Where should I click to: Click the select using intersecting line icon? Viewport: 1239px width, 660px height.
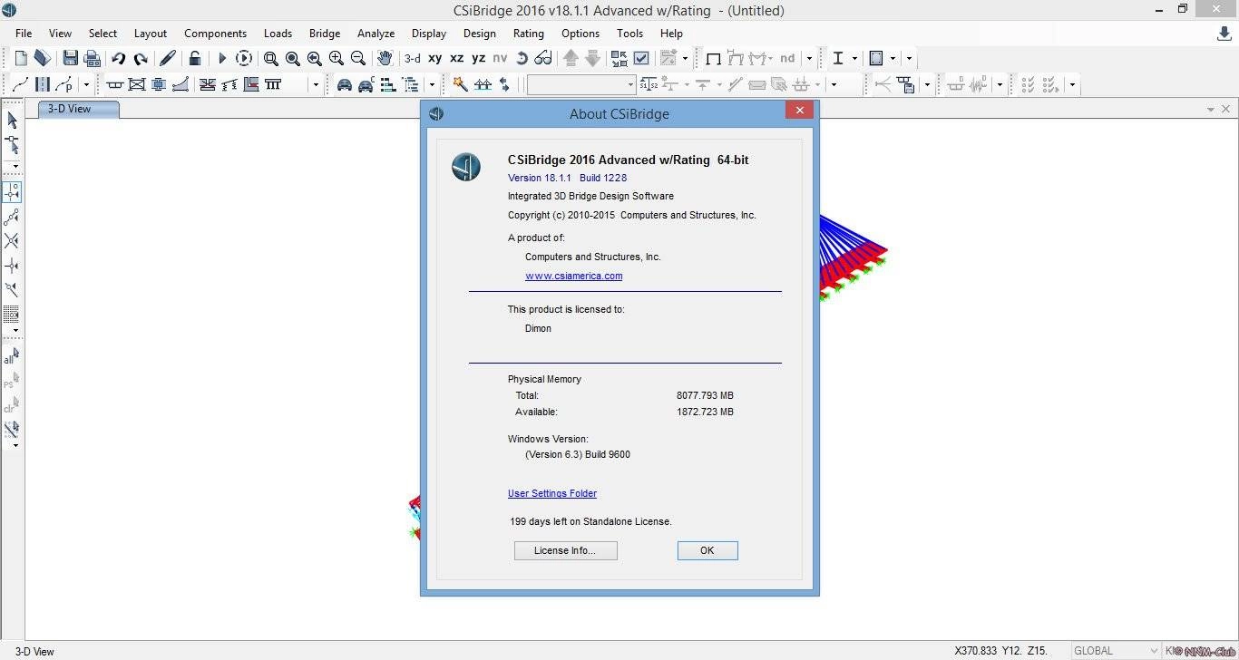tap(12, 430)
